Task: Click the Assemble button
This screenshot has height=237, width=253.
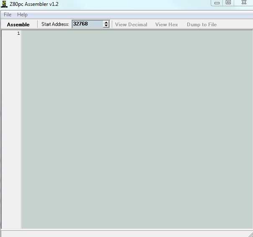Action: [18, 25]
